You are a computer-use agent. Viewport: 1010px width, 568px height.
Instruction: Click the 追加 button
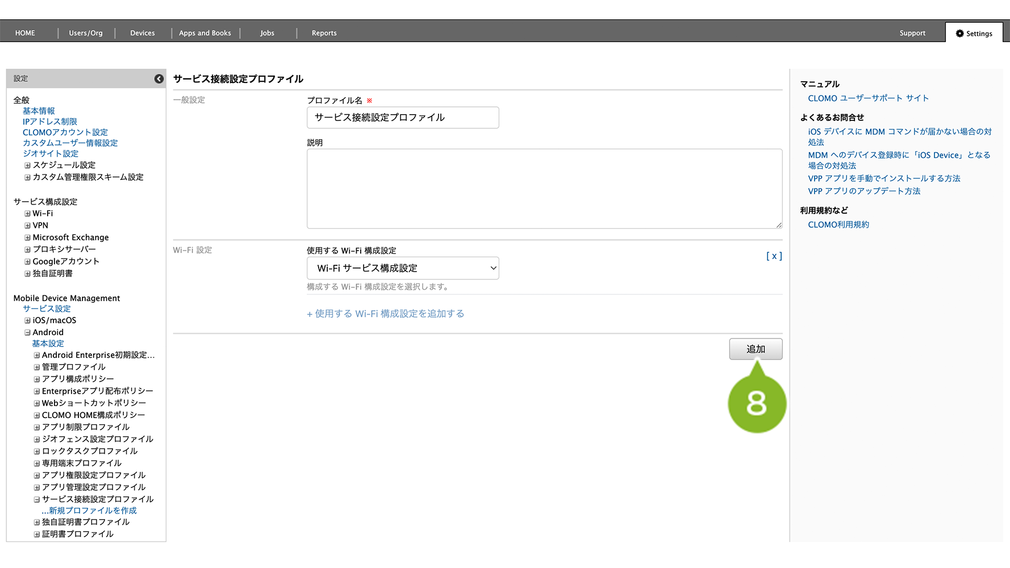[756, 349]
